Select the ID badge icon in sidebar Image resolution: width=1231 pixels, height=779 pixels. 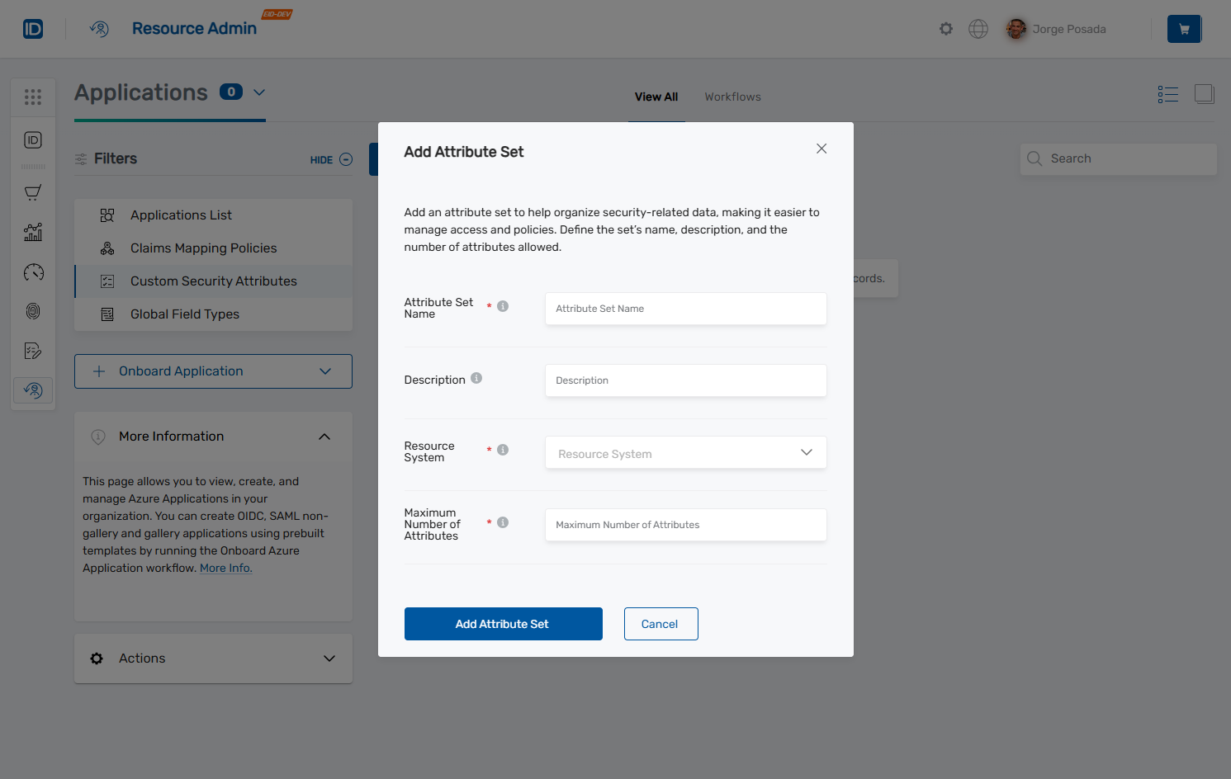33,140
